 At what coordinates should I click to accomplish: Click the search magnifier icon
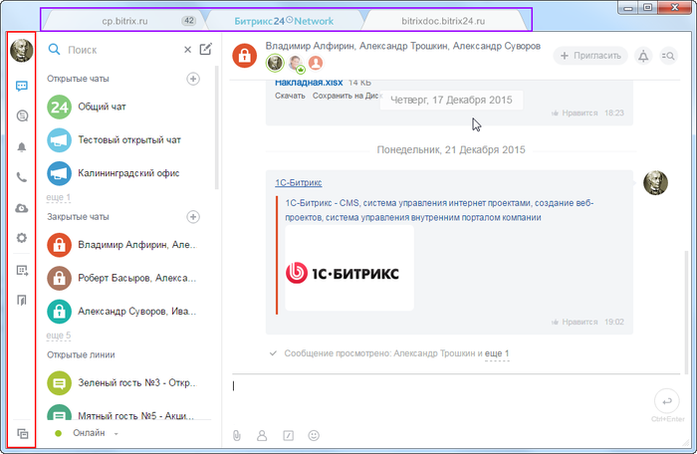pyautogui.click(x=54, y=50)
